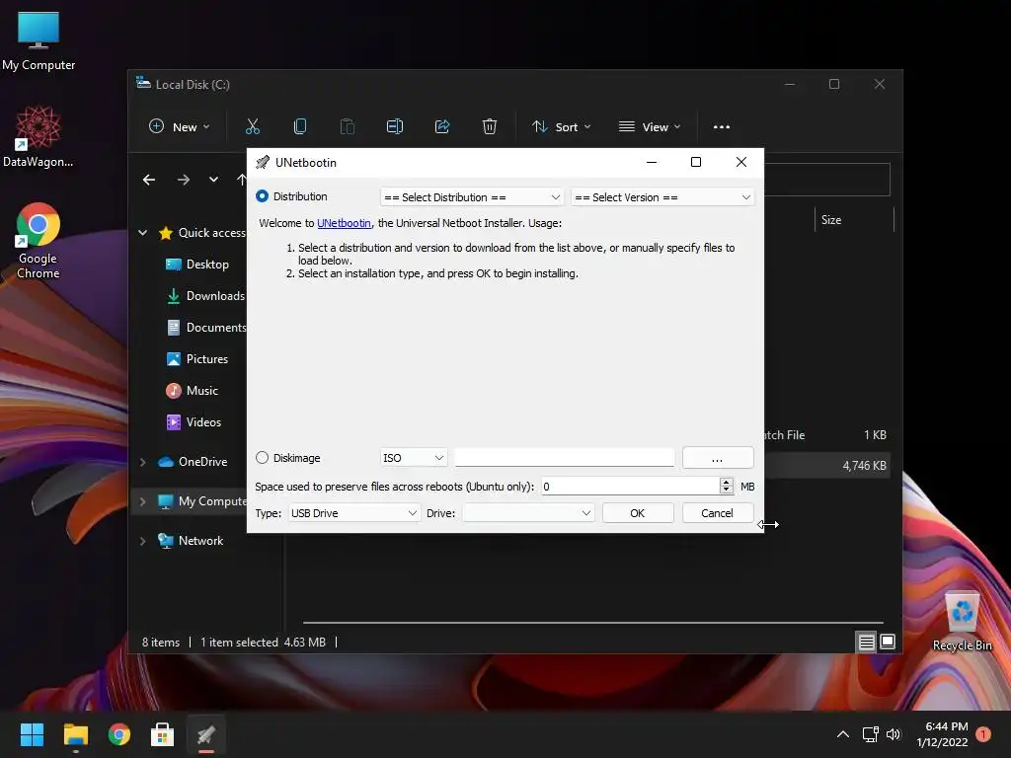Viewport: 1011px width, 758px height.
Task: Open Desktop in Explorer sidebar
Action: 197,265
